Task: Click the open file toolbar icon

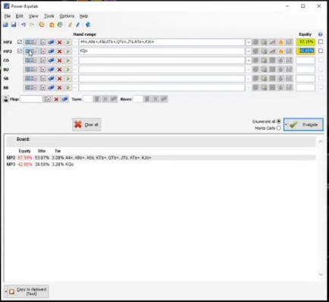Action: click(x=5, y=25)
